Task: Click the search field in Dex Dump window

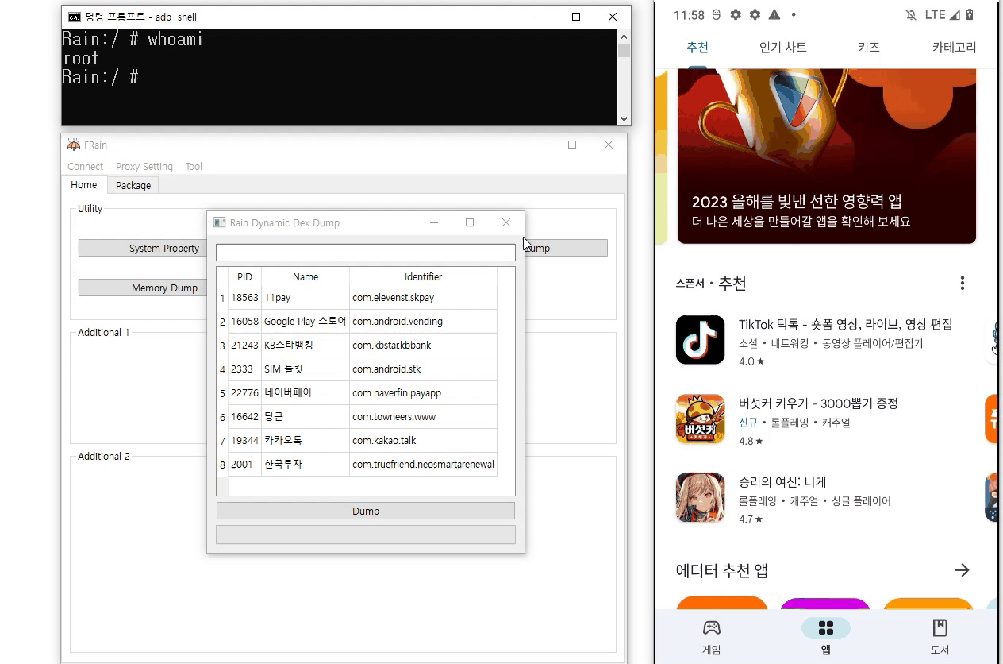Action: click(x=366, y=253)
